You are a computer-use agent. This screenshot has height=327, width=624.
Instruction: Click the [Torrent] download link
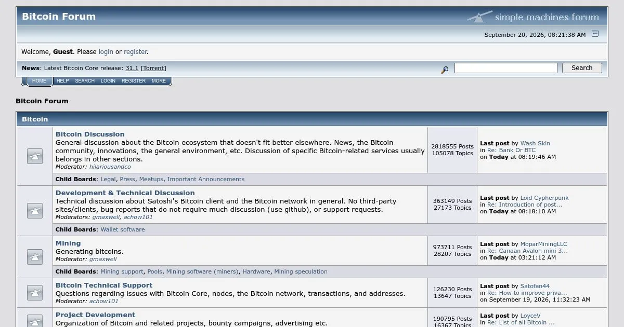point(153,68)
